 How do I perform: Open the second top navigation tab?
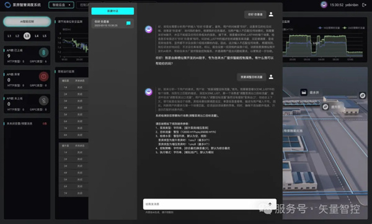82,5
